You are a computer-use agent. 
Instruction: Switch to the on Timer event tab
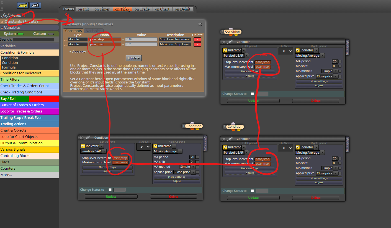(x=102, y=9)
